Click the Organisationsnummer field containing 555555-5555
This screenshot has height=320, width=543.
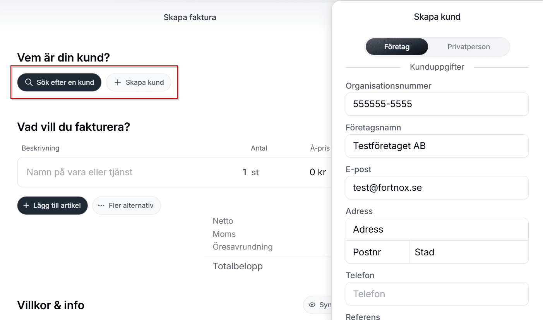(437, 104)
